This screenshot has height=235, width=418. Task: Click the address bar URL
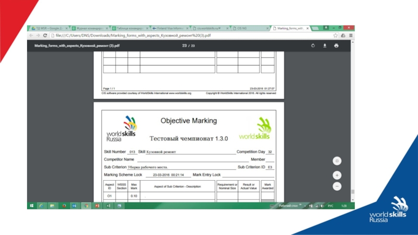133,36
